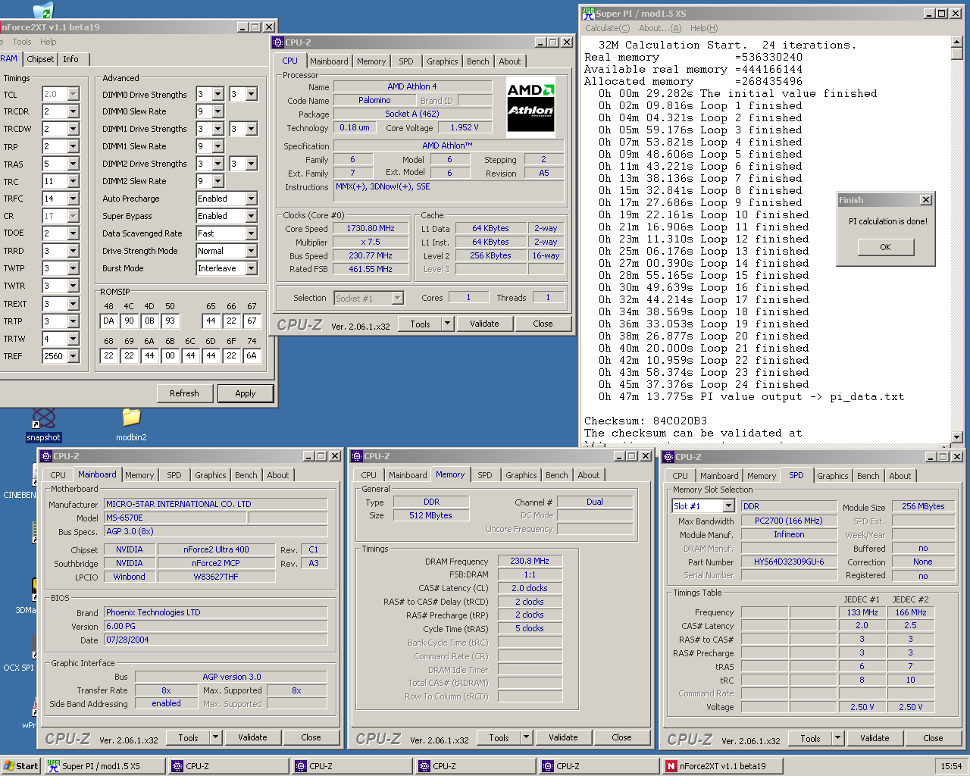Open the modbin2 folder icon on desktop

coord(132,418)
